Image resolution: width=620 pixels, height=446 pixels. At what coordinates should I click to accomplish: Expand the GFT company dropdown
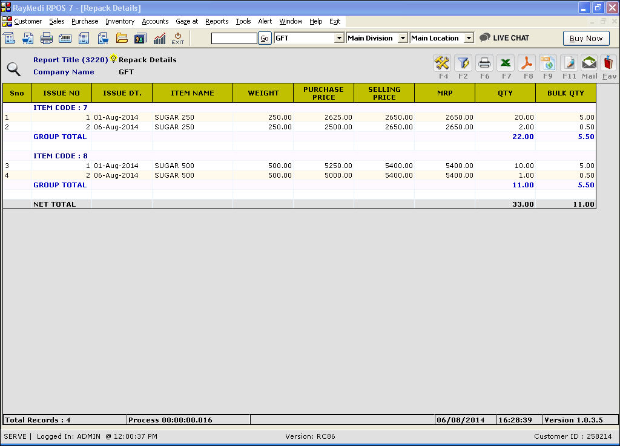pyautogui.click(x=339, y=38)
